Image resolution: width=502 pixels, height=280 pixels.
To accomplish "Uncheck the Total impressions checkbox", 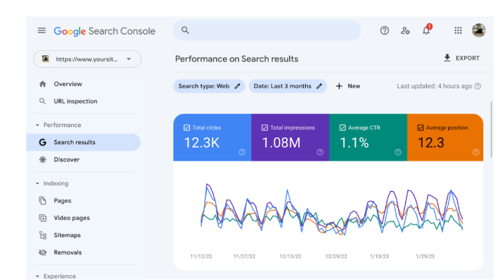I will click(x=264, y=128).
